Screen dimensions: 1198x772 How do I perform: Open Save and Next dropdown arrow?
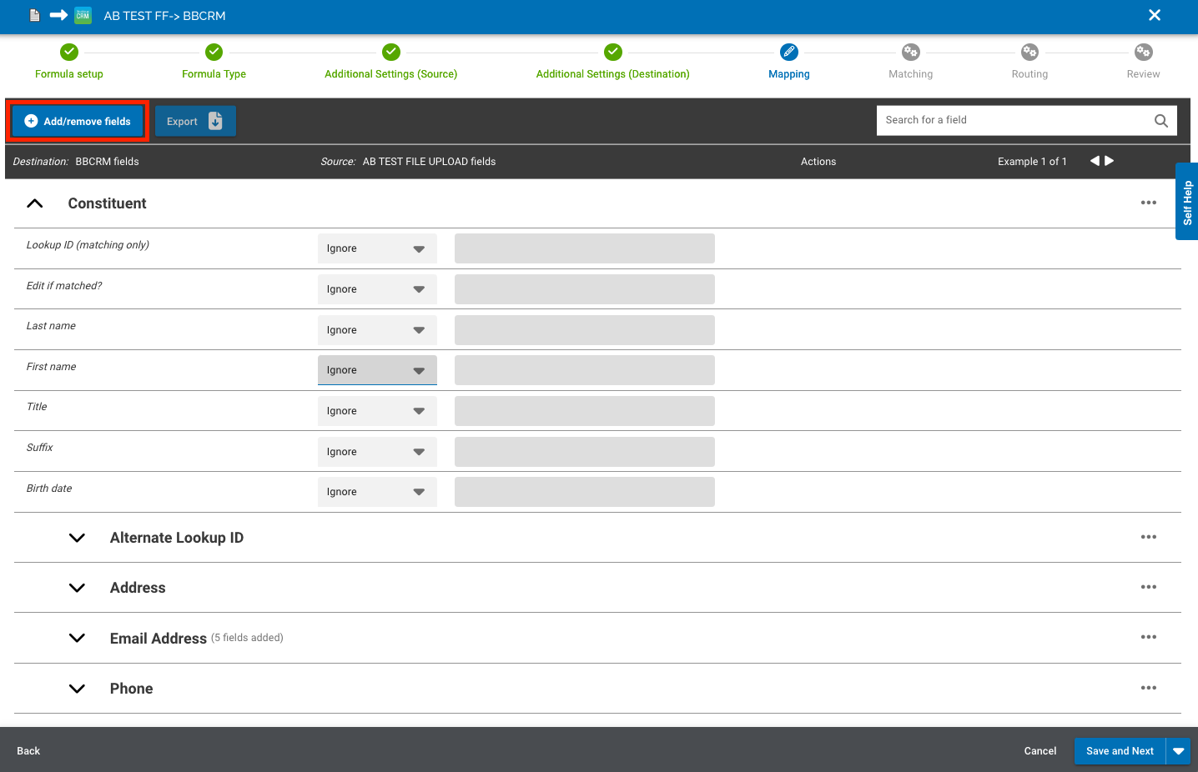coord(1178,751)
